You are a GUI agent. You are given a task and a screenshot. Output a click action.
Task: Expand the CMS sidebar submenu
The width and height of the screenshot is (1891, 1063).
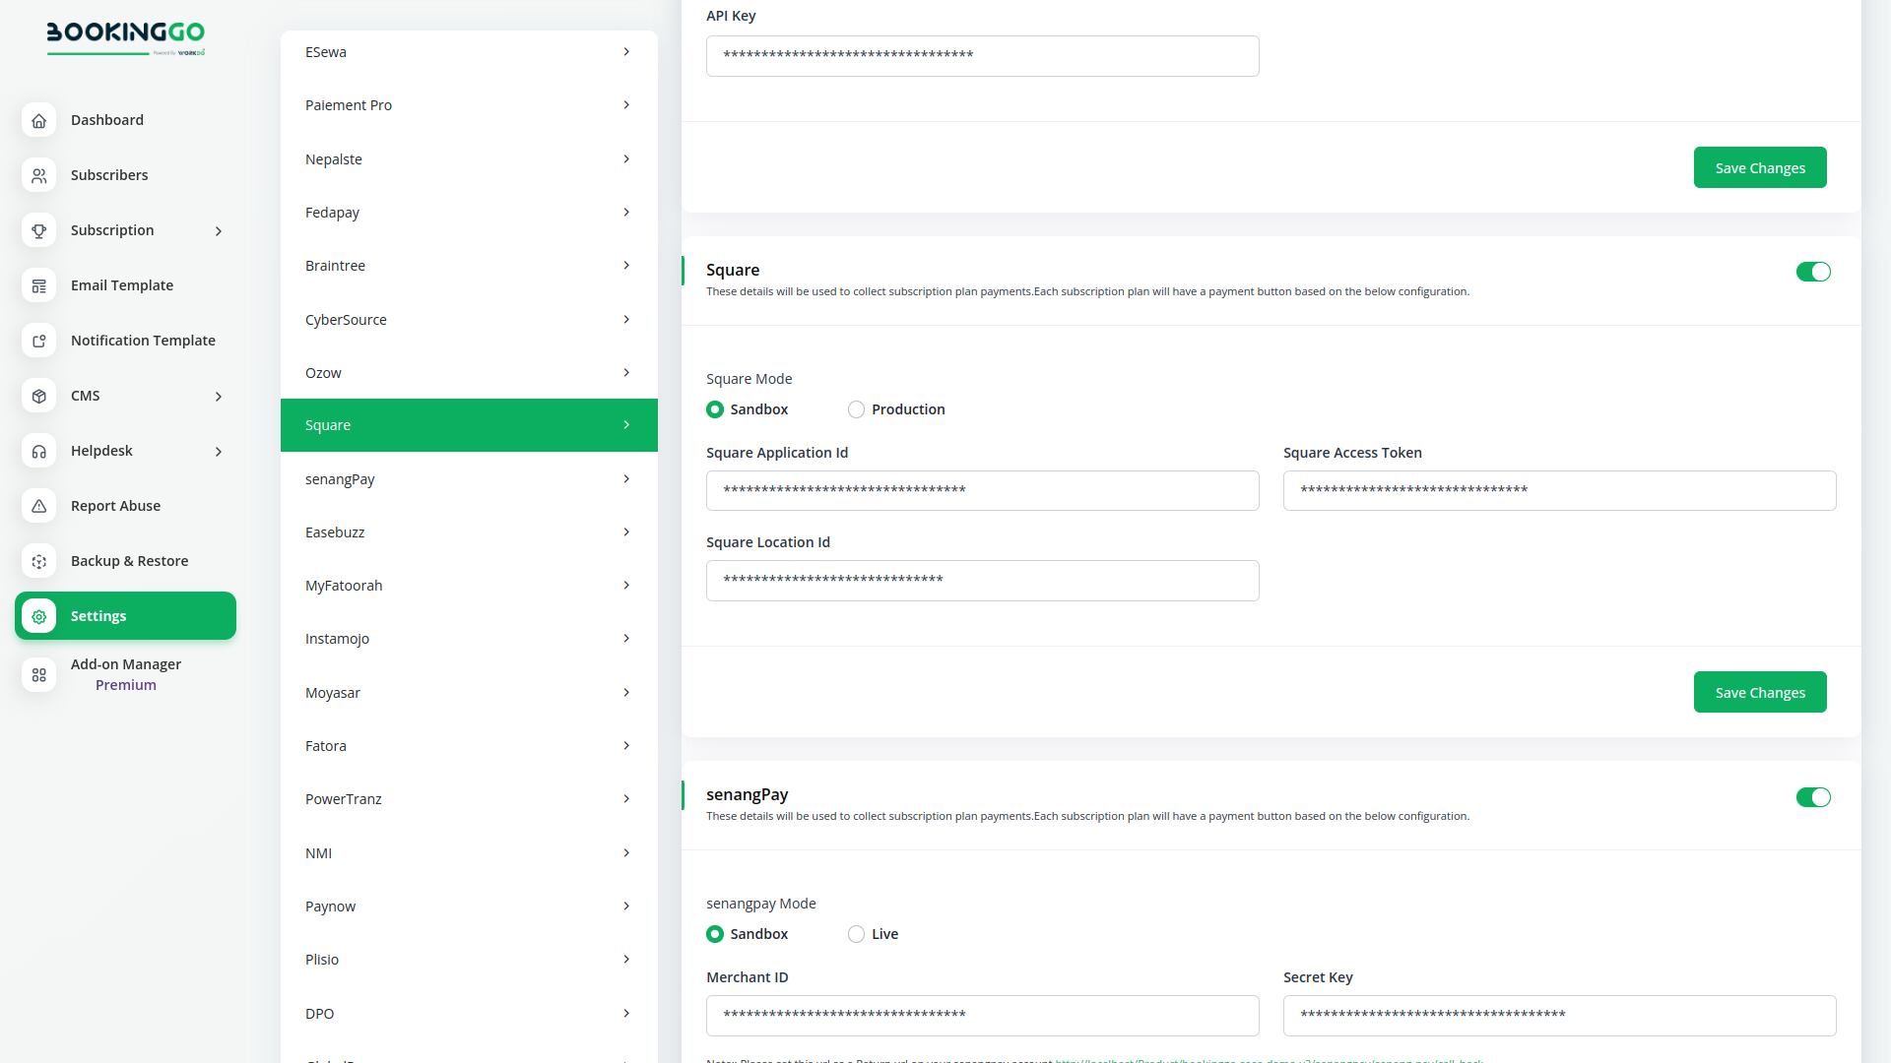click(219, 396)
